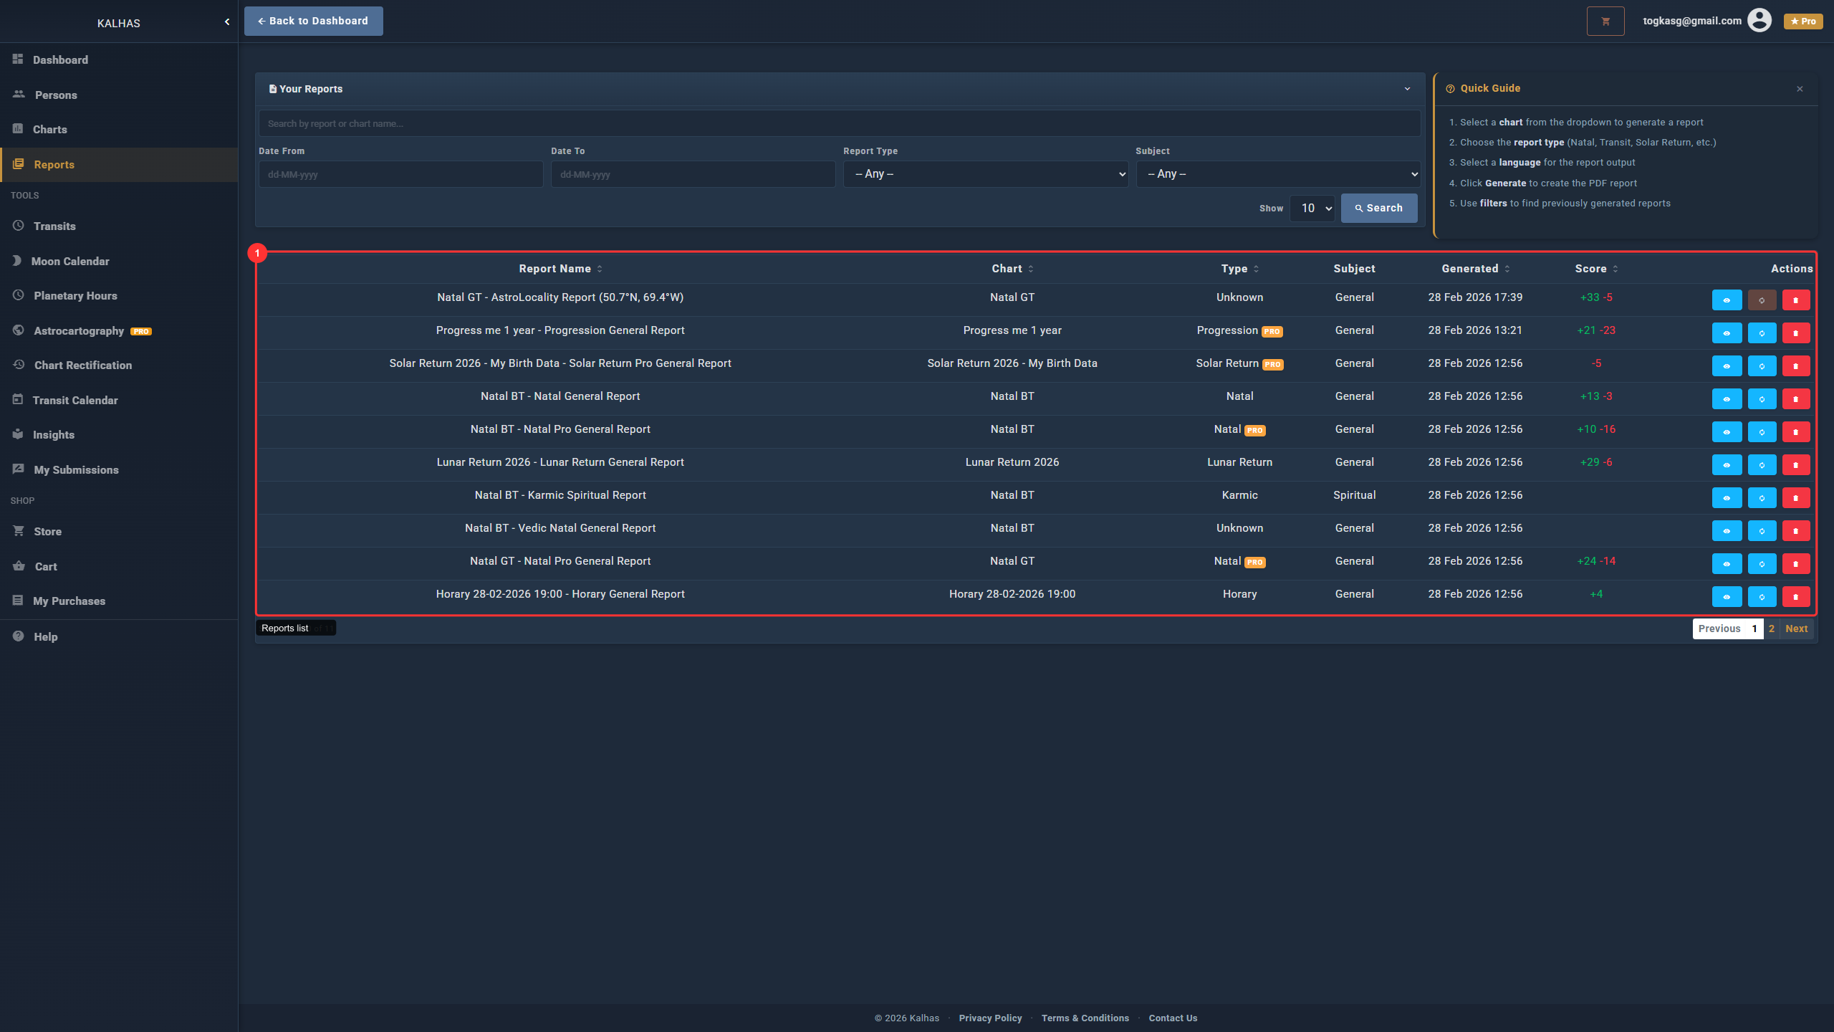
Task: Go to Astrocartography in the sidebar
Action: click(79, 330)
